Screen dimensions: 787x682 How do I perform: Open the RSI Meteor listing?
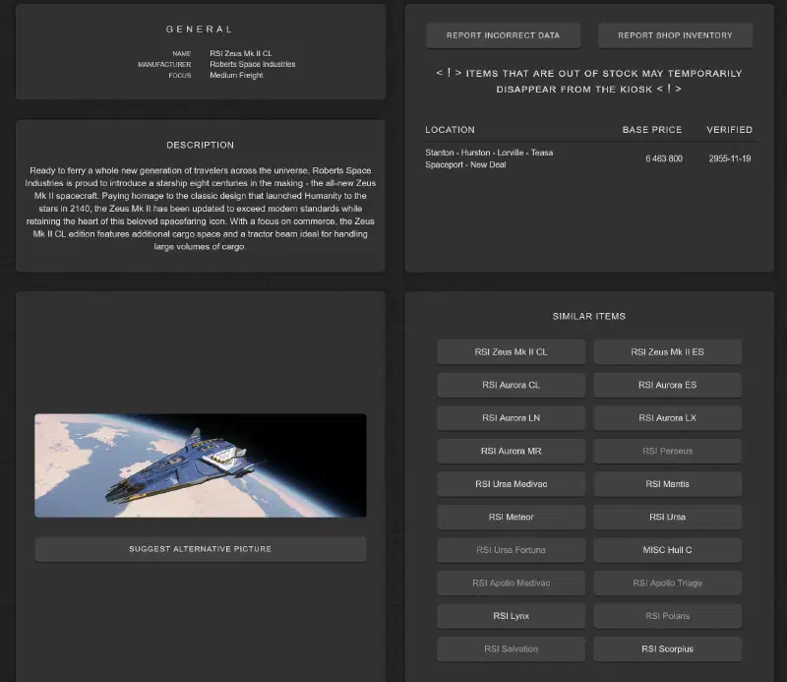511,517
